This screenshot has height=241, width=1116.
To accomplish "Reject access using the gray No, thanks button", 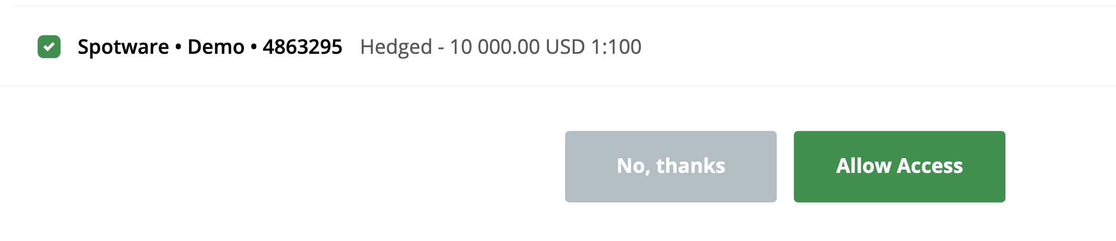I will (670, 167).
